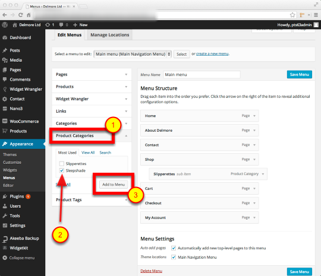Reload the page with browser refresh icon
The image size is (321, 276).
click(x=20, y=15)
